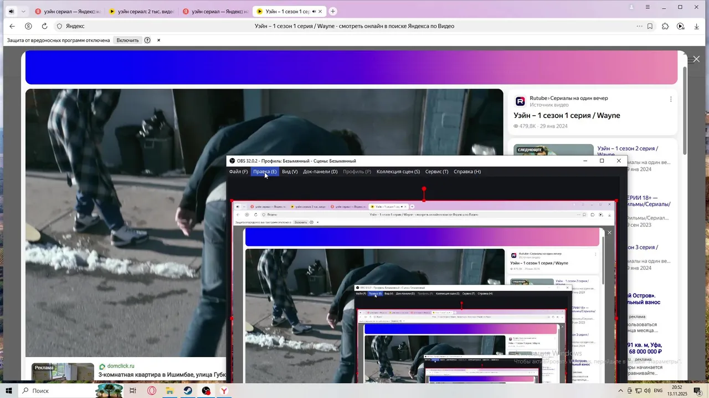This screenshot has height=398, width=709.
Task: Open OBS 'Док-панели (D)' menu
Action: point(320,171)
